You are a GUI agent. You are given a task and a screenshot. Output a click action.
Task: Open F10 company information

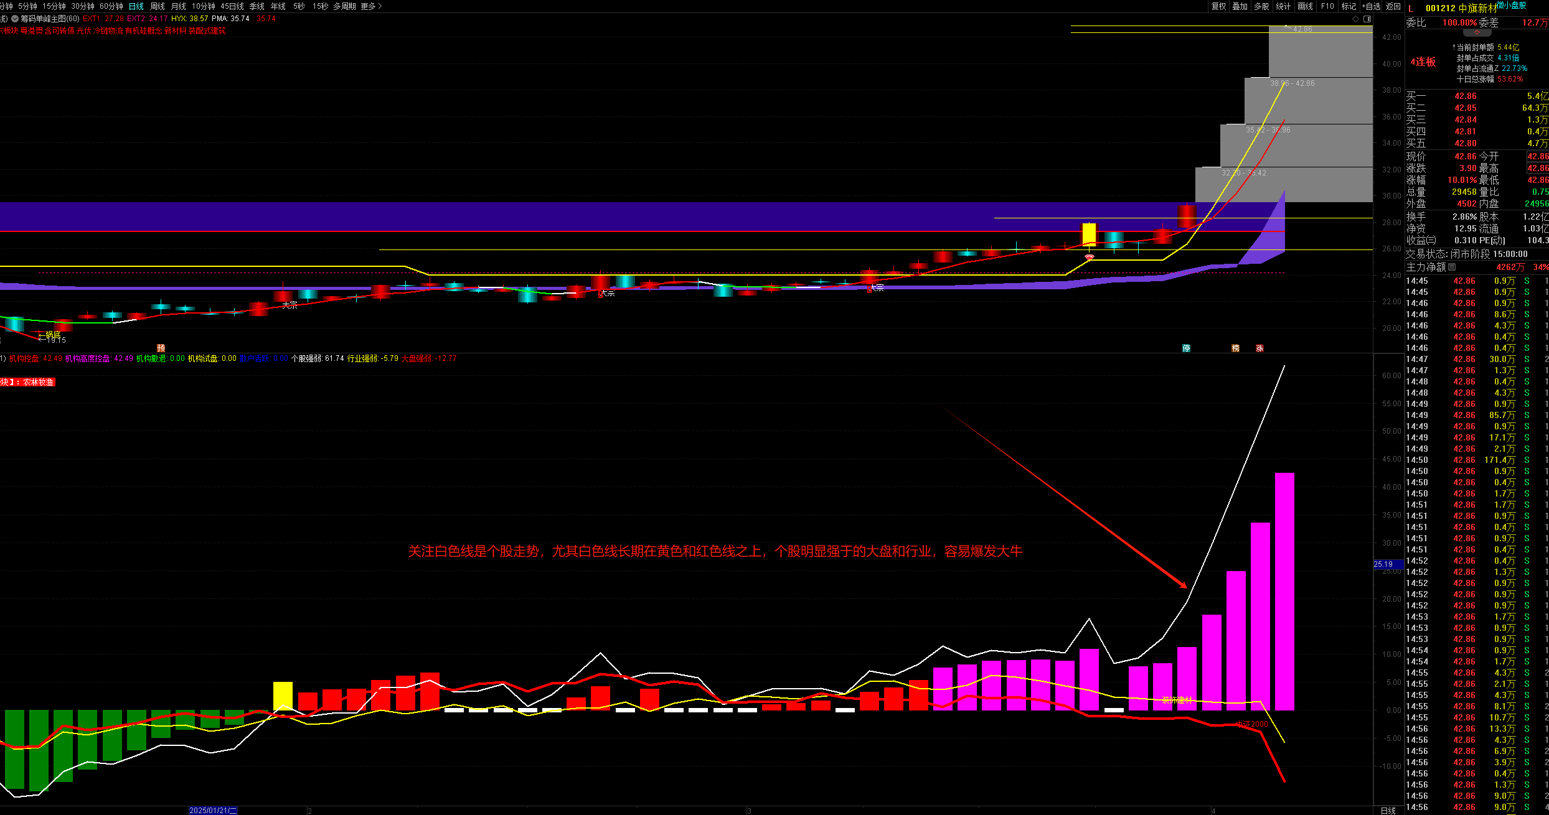coord(1327,6)
